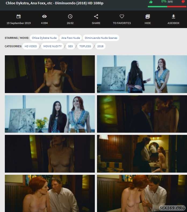Viewport: 187px width, 212px height.
Task: Click the Share icon
Action: [x=96, y=17]
